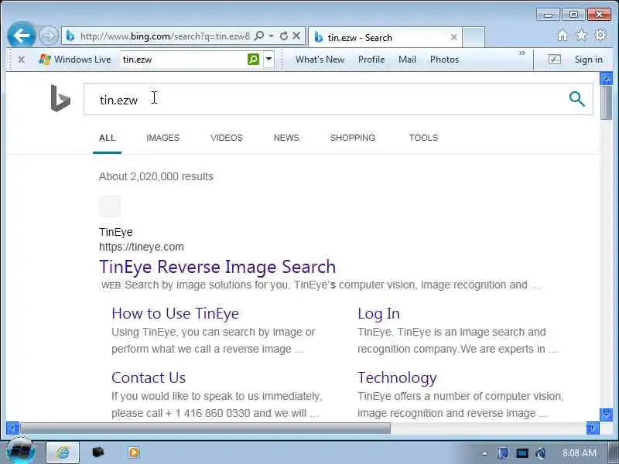Expand the toolbar overflow chevron
Image resolution: width=619 pixels, height=464 pixels.
click(x=522, y=53)
